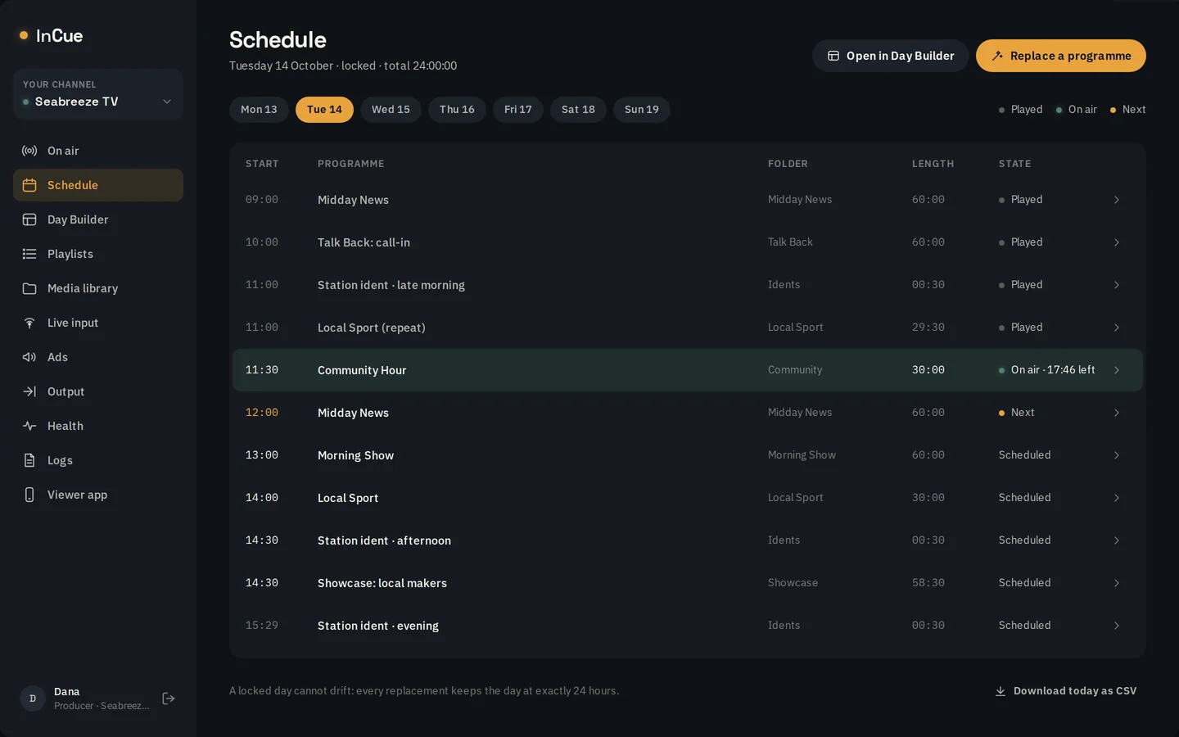This screenshot has width=1179, height=737.
Task: Open the On air broadcast icon
Action: 29,151
